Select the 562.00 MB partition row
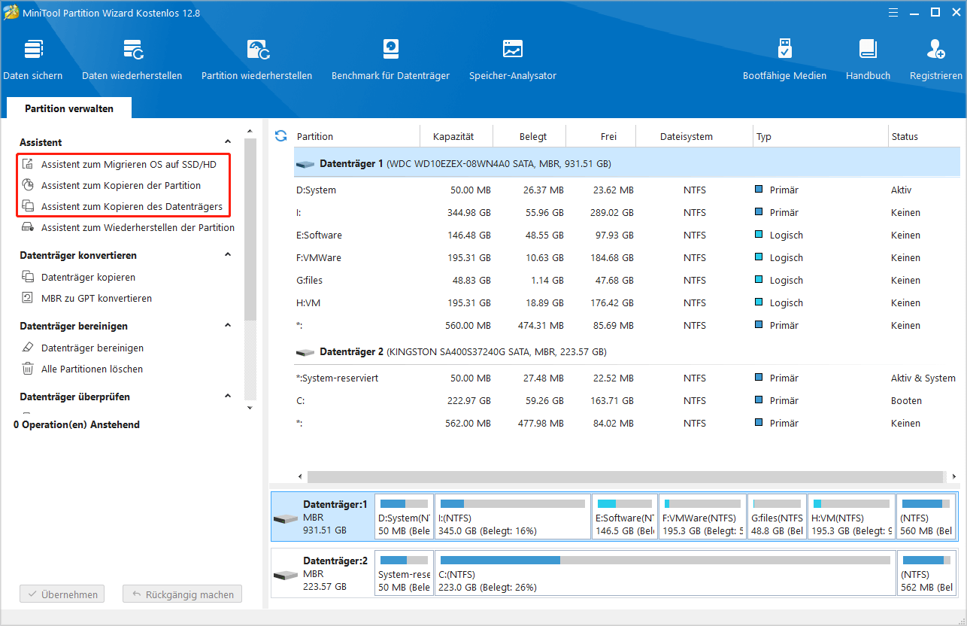This screenshot has height=626, width=967. point(627,424)
